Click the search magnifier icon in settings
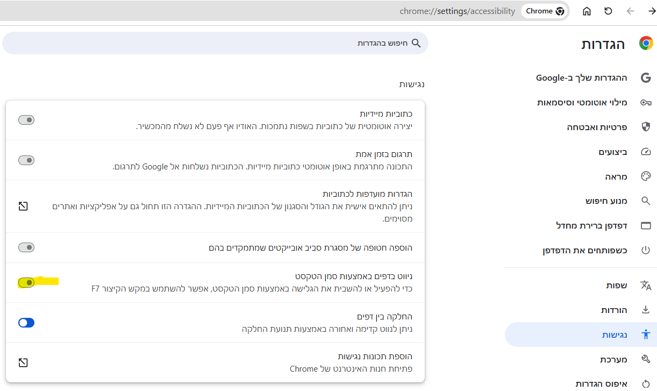 pos(416,43)
